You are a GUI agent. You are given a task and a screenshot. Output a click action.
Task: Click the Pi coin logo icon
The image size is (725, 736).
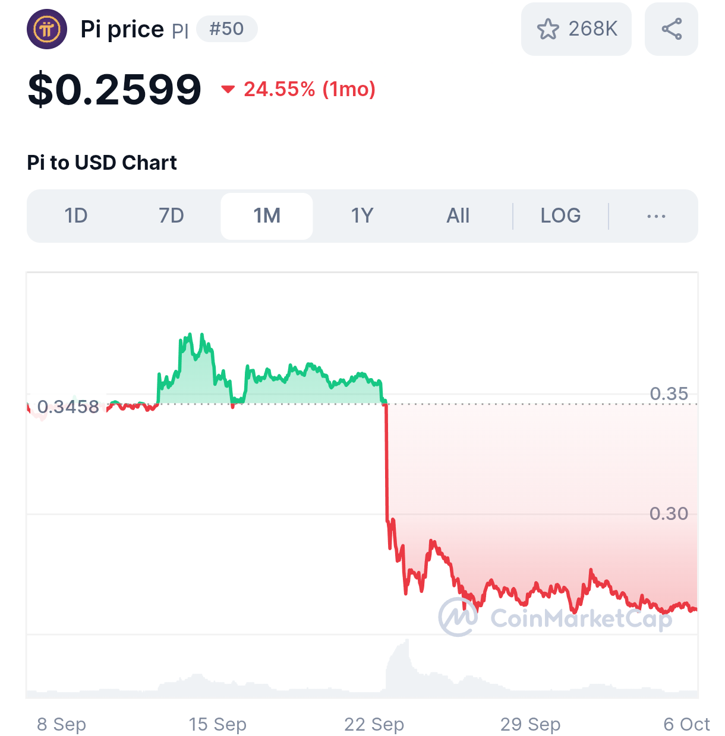pos(47,29)
